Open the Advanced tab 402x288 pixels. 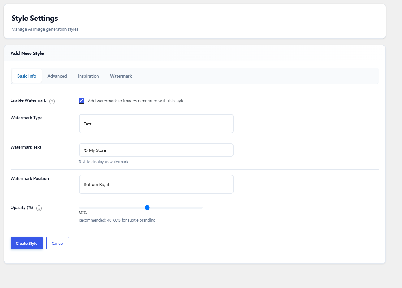57,76
